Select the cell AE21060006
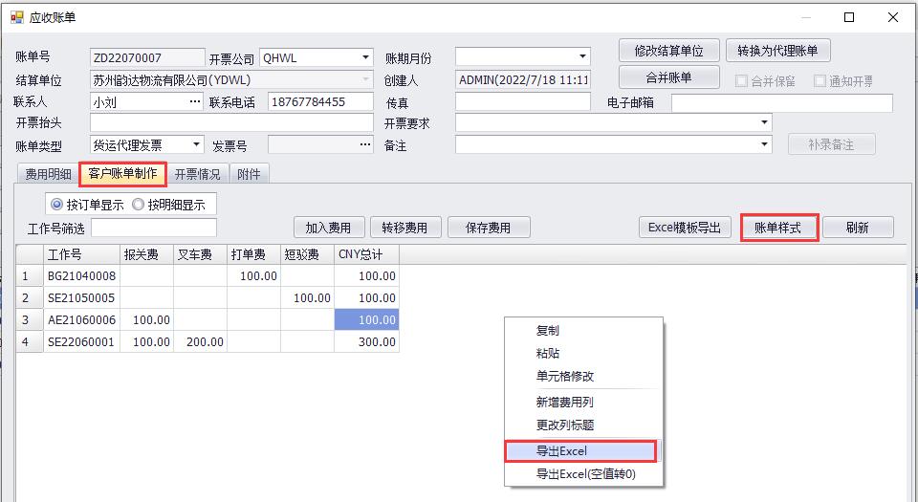 point(82,320)
